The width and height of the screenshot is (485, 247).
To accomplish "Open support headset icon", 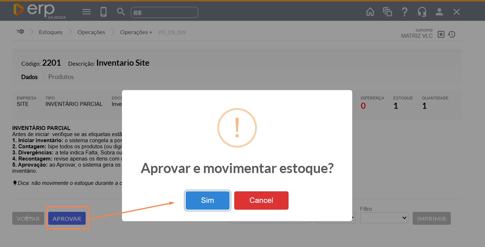I will (422, 12).
